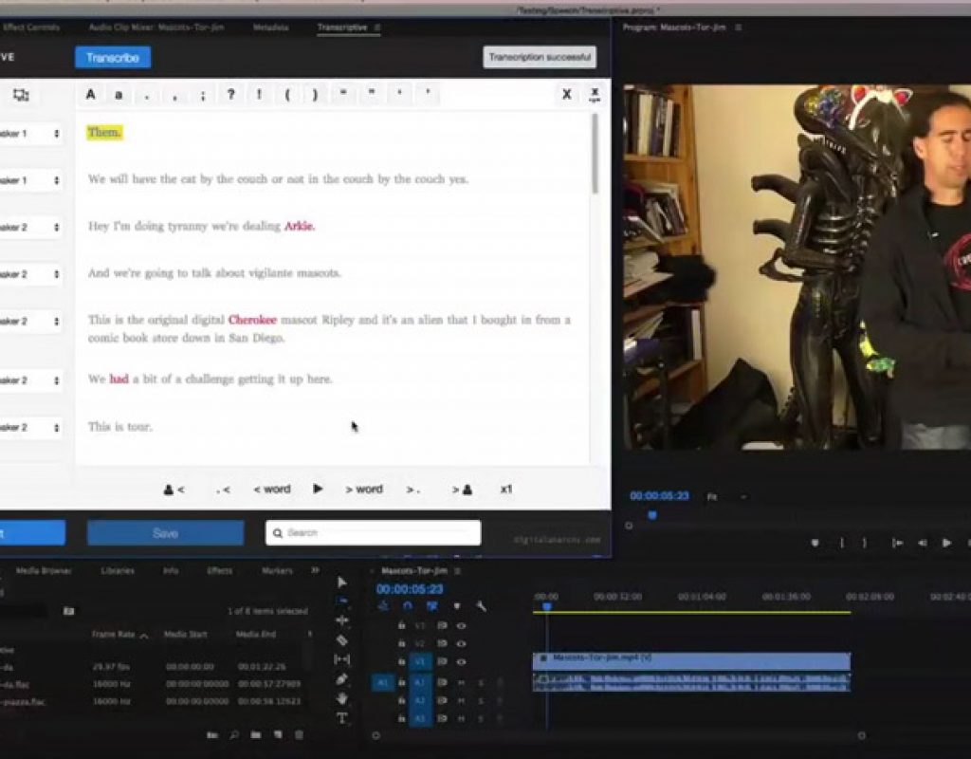Click the monitor icon left of the text toolbar
The image size is (971, 759).
(21, 95)
